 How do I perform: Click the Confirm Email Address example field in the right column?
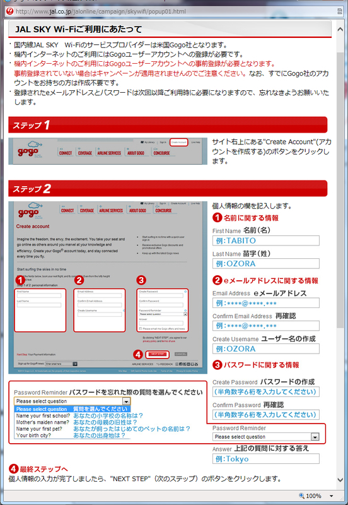pos(265,326)
